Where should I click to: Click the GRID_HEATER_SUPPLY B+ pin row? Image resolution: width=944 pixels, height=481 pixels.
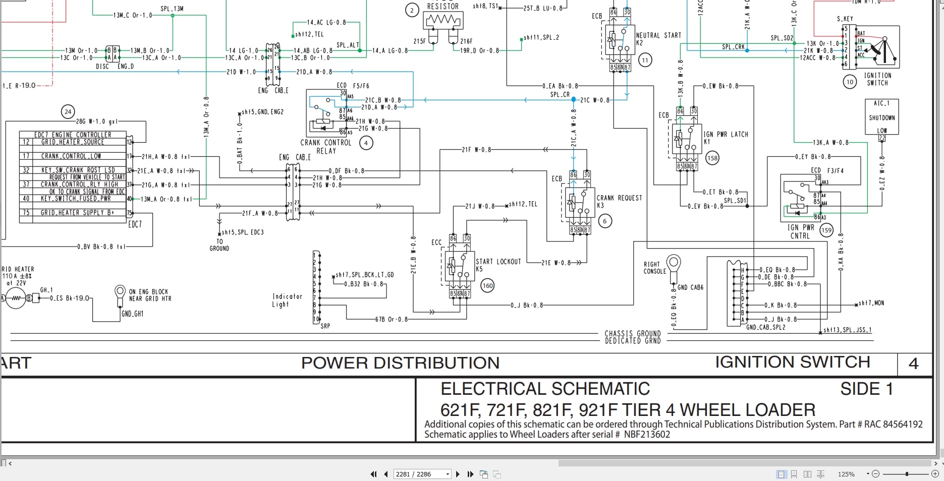(73, 213)
